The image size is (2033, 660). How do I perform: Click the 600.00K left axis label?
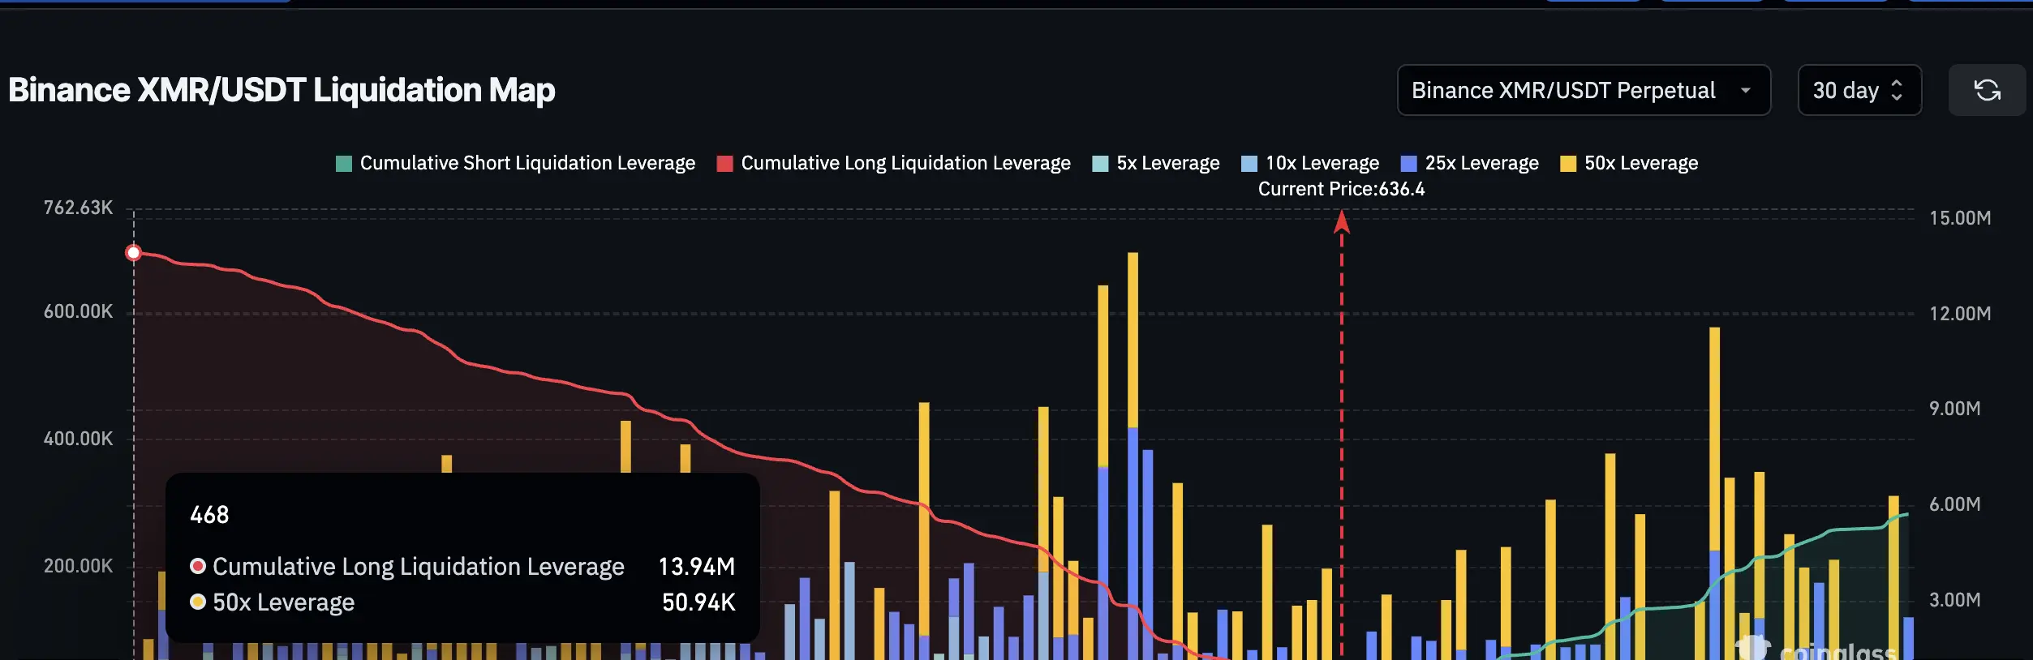(x=78, y=311)
